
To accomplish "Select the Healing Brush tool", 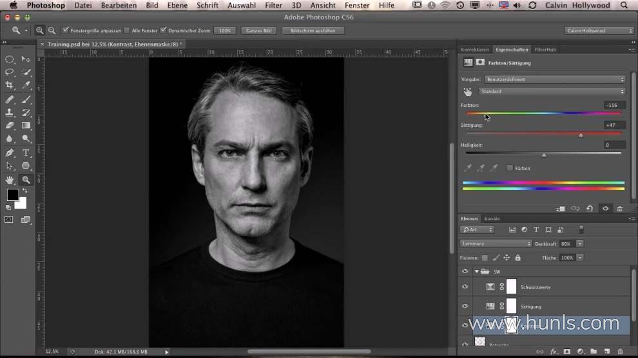I will [10, 99].
